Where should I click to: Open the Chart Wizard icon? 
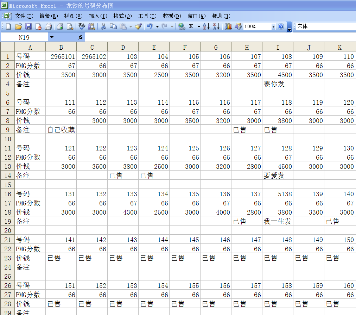tap(228, 26)
